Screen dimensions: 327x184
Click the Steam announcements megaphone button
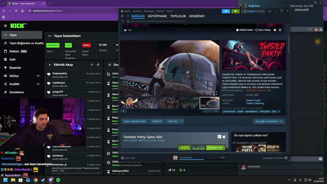[x=226, y=11]
